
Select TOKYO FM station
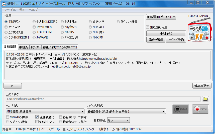42,32
